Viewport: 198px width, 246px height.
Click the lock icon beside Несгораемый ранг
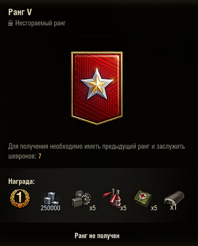10,23
